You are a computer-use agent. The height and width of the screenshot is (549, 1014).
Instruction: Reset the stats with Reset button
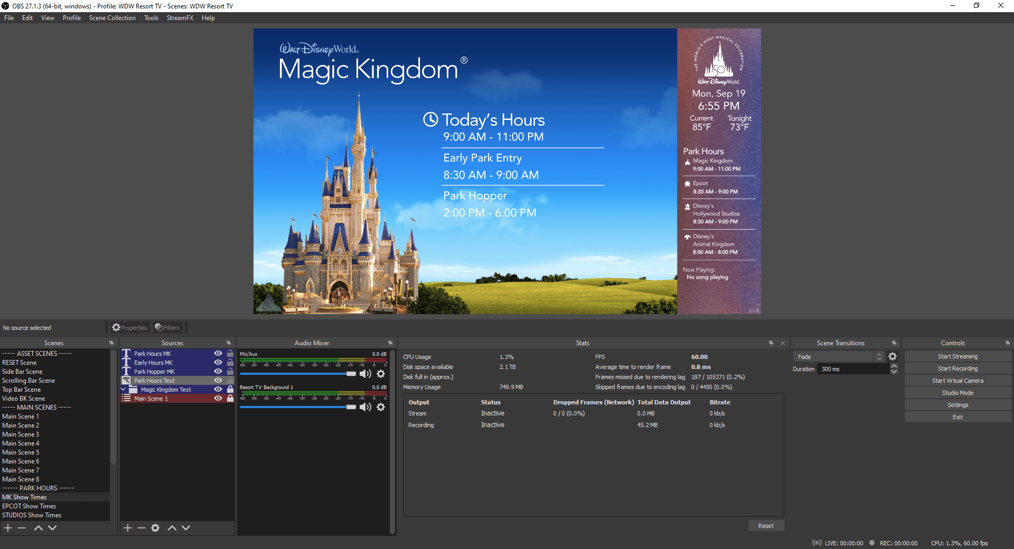(766, 526)
